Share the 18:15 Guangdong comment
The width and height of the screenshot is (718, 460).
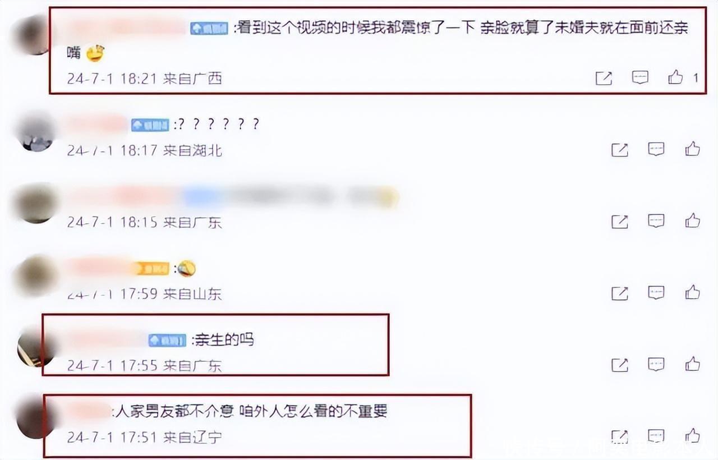(620, 221)
